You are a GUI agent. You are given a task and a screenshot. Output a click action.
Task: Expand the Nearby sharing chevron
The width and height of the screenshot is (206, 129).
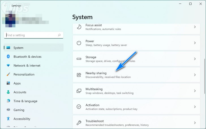point(195,75)
